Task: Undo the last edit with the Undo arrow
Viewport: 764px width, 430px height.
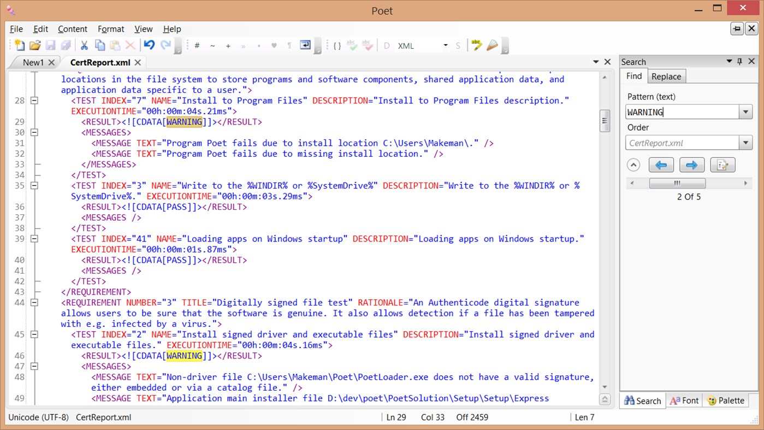Action: click(x=149, y=45)
